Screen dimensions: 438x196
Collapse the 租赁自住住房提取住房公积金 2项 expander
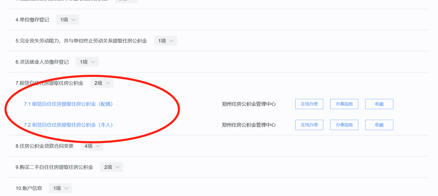coord(102,83)
